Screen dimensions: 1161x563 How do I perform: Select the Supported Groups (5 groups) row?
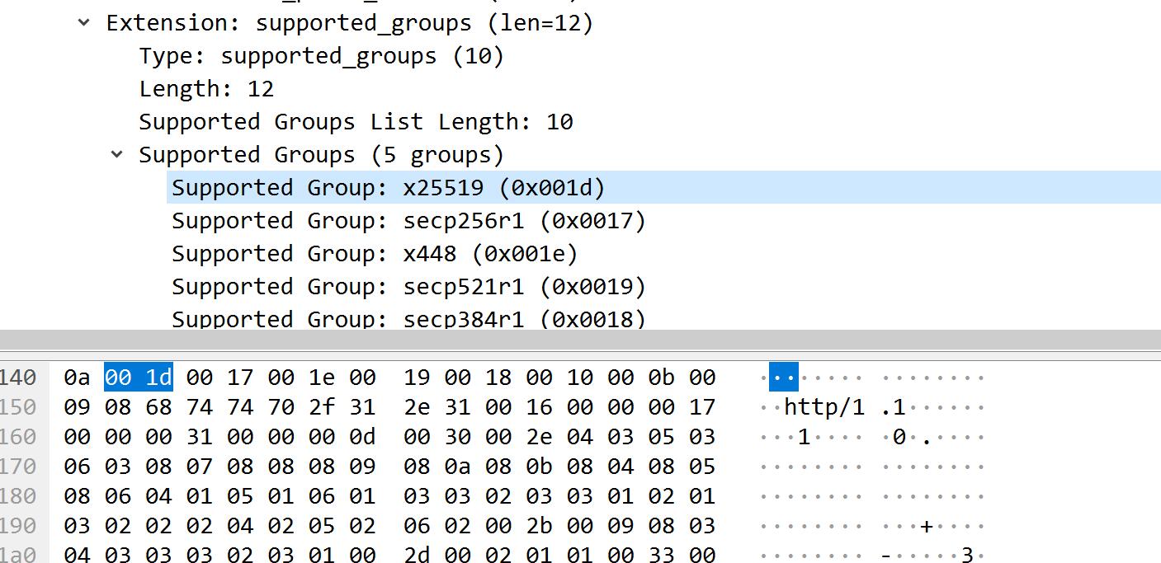point(321,155)
